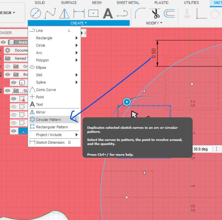Switch to the MESH tab
The width and height of the screenshot is (222, 220).
97,3
